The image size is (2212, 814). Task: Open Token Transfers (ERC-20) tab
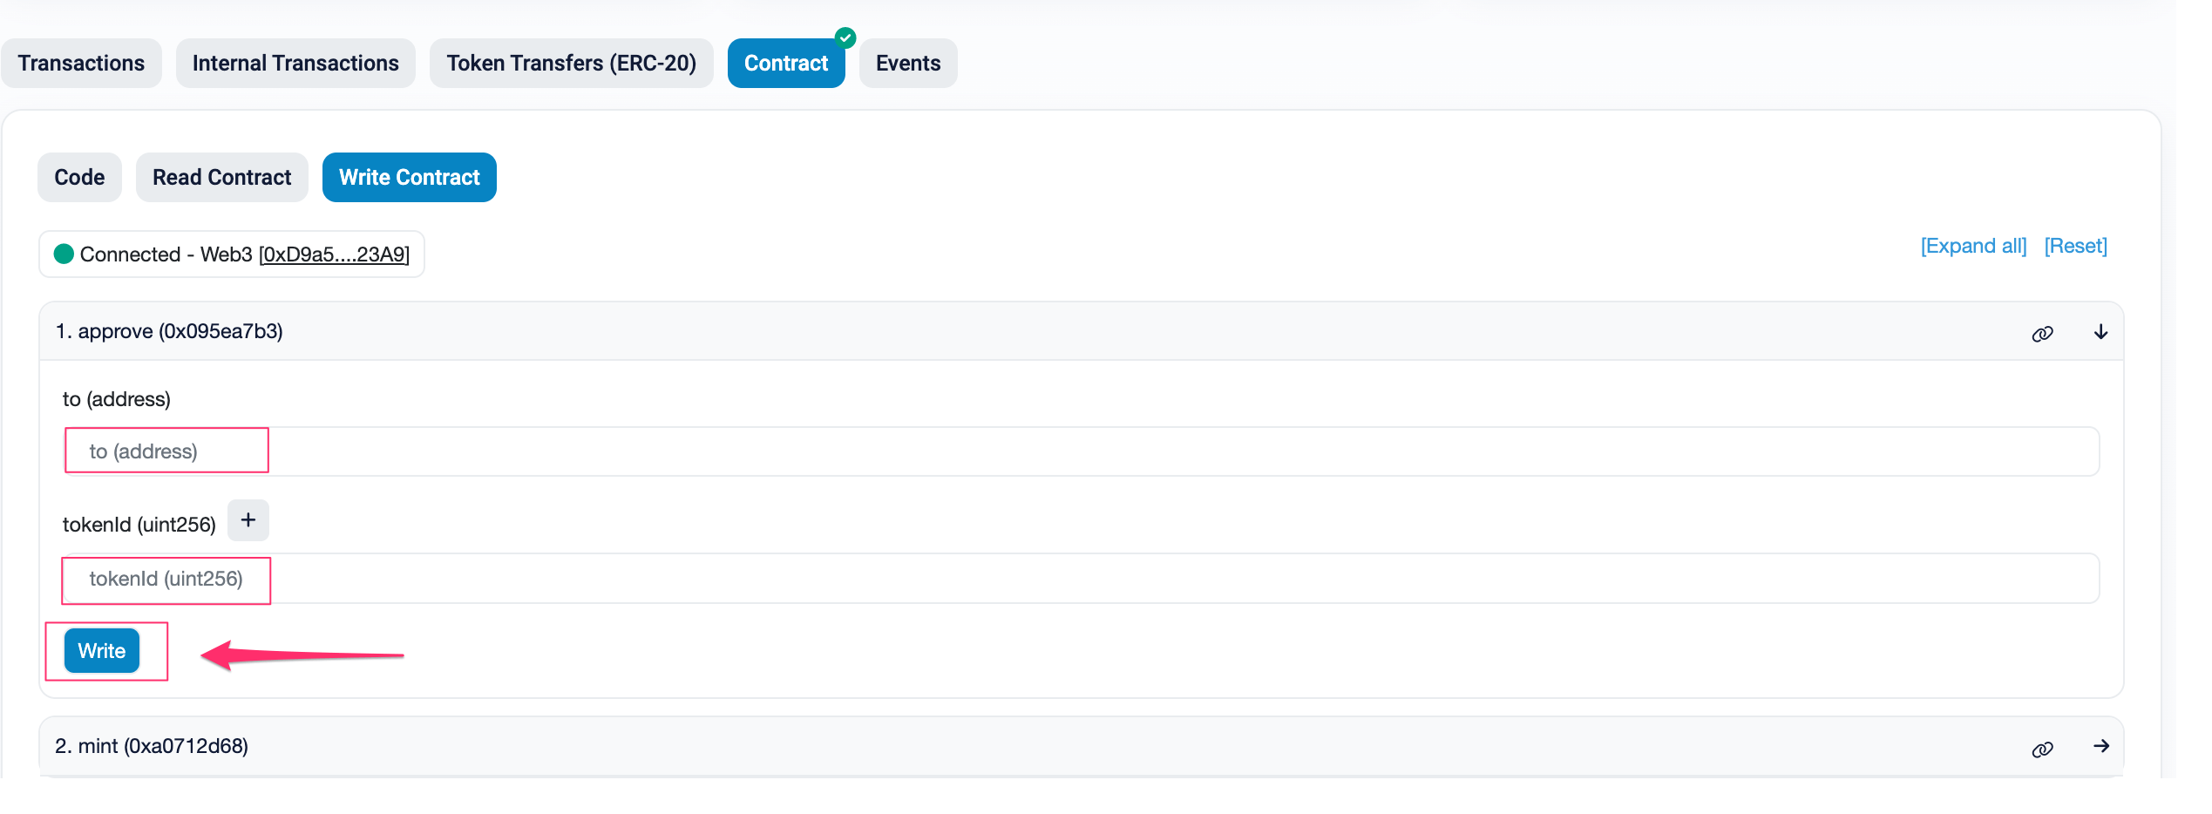point(571,64)
